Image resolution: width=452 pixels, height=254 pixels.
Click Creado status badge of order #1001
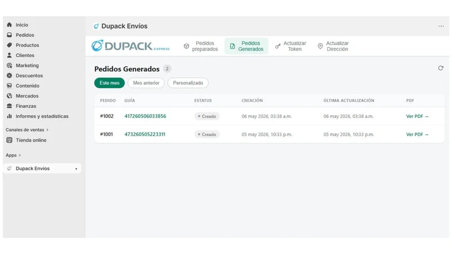point(207,134)
